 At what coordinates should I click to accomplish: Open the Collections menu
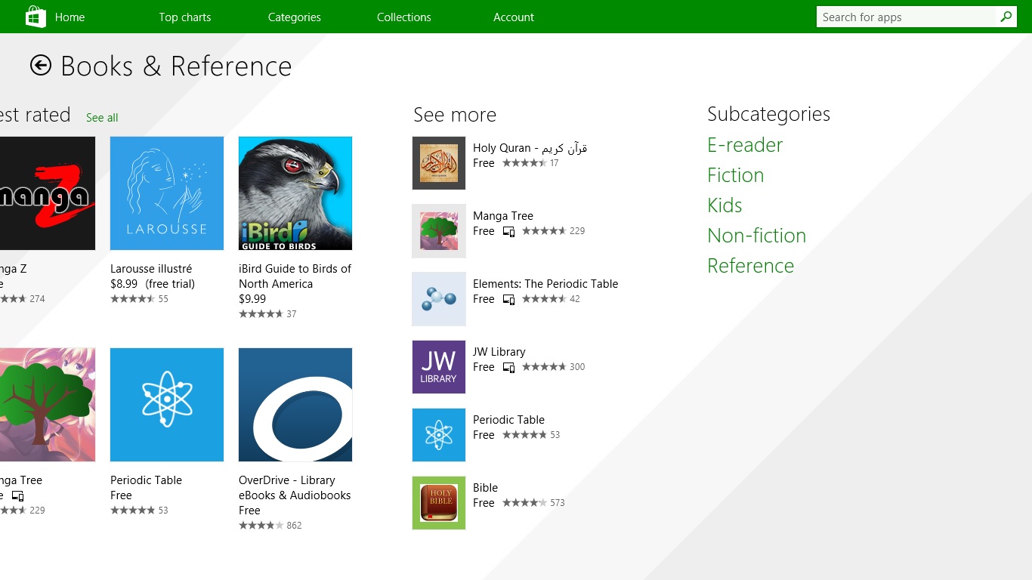pyautogui.click(x=404, y=17)
